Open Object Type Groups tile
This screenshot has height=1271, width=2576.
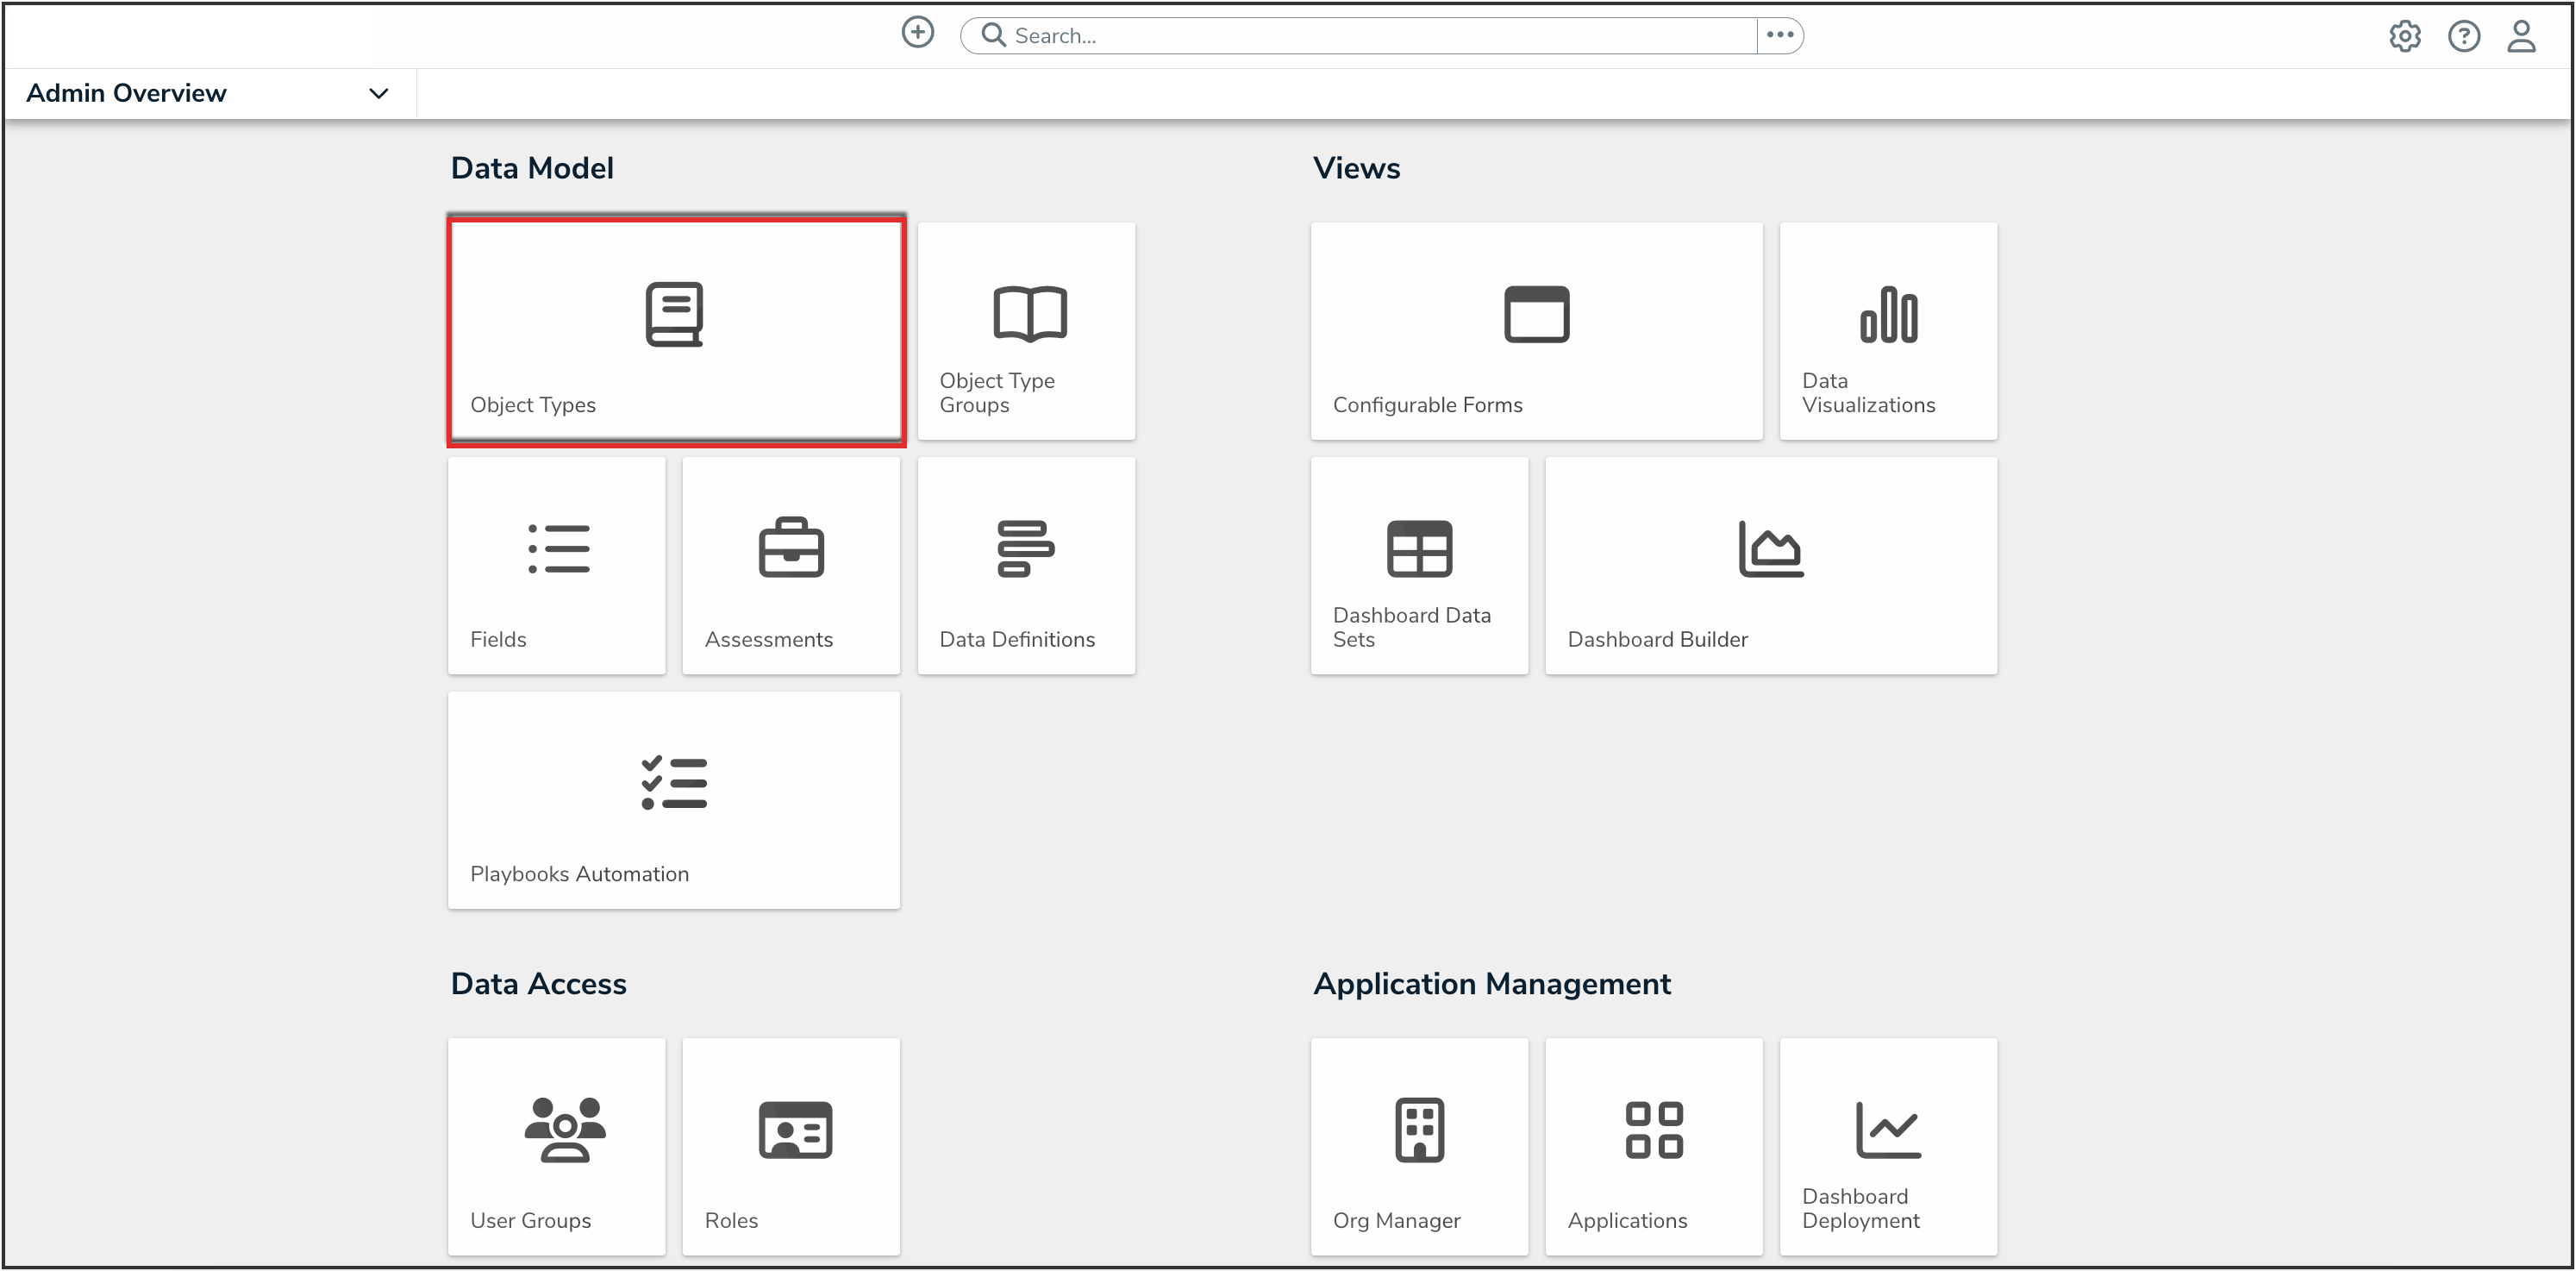[1026, 331]
